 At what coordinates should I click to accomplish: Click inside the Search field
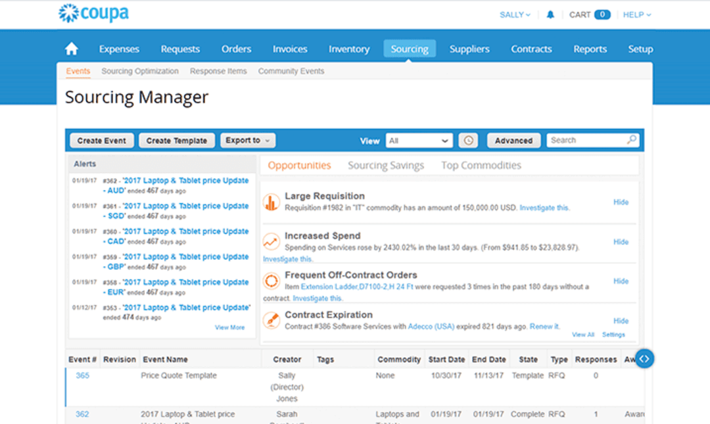pos(585,139)
